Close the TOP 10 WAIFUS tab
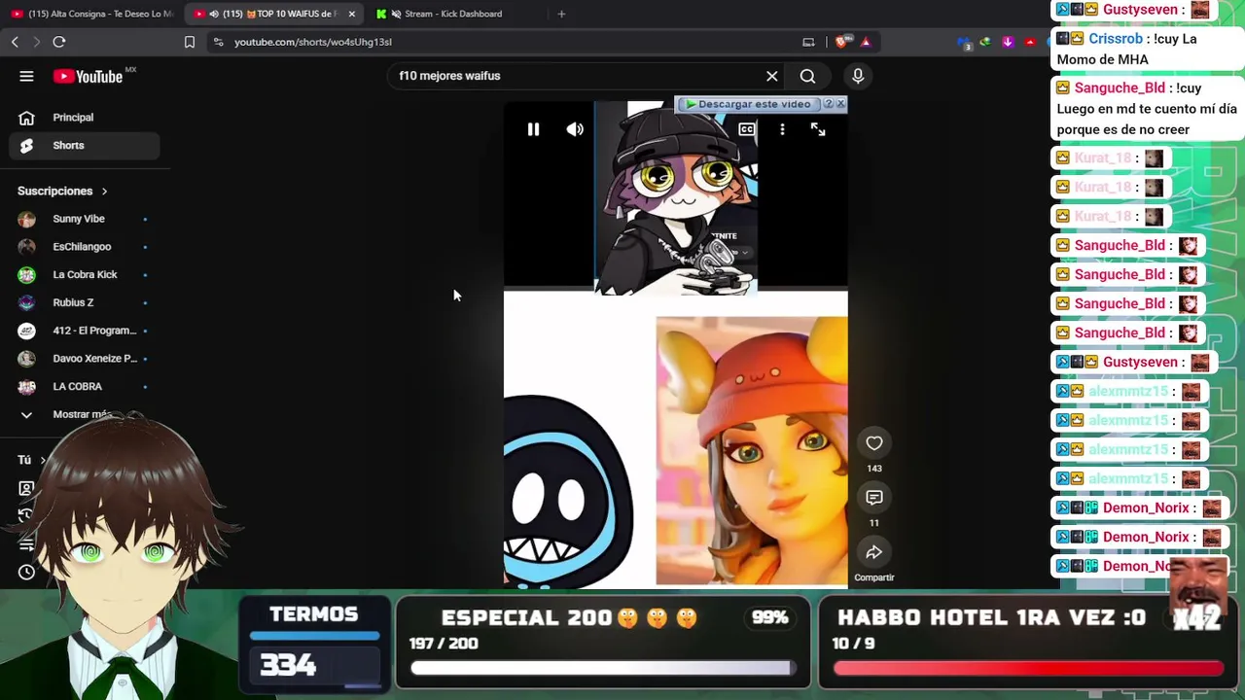 point(352,14)
